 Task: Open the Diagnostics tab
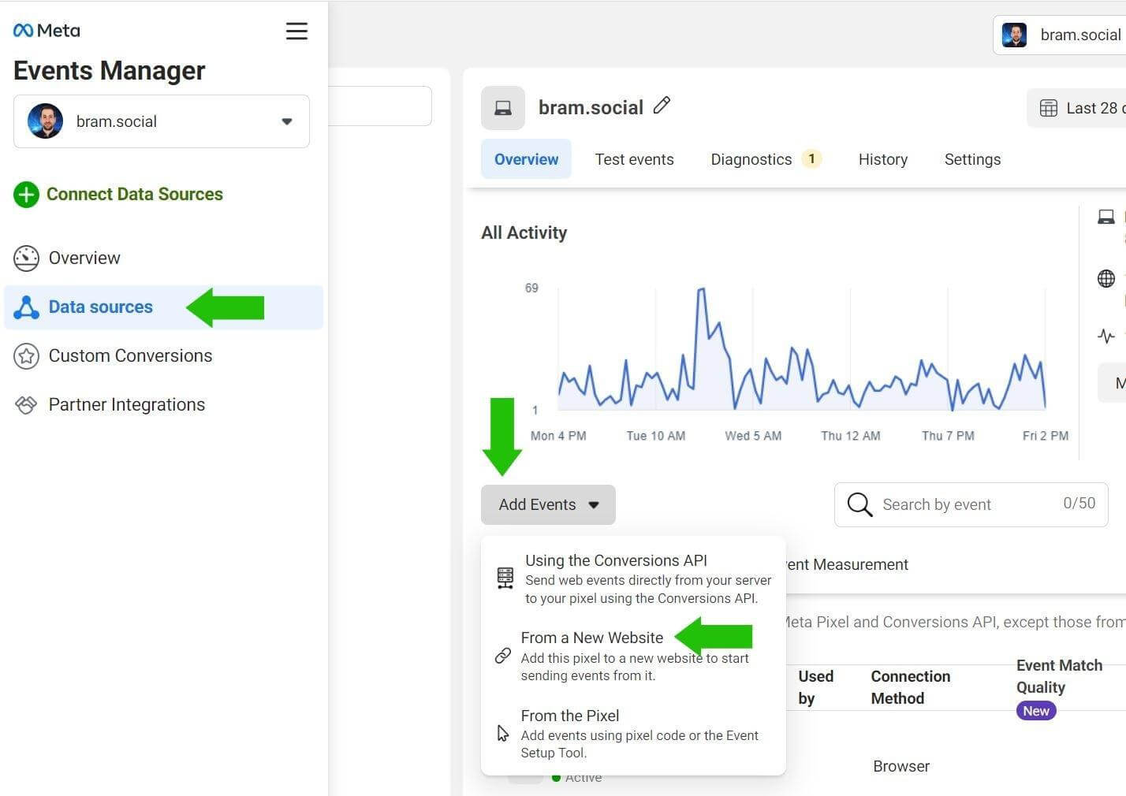tap(751, 159)
